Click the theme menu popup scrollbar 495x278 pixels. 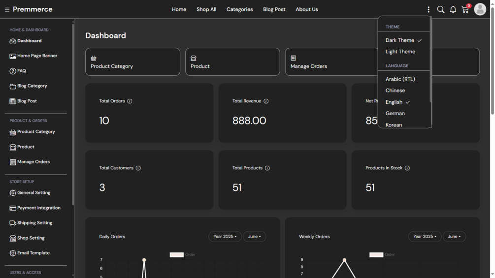[430, 60]
